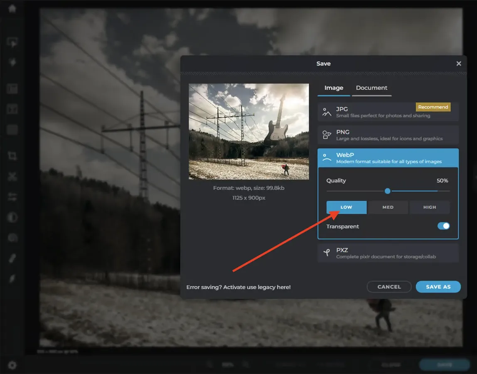
Task: Click the 'Activate use legacy here' link
Action: [x=238, y=287]
